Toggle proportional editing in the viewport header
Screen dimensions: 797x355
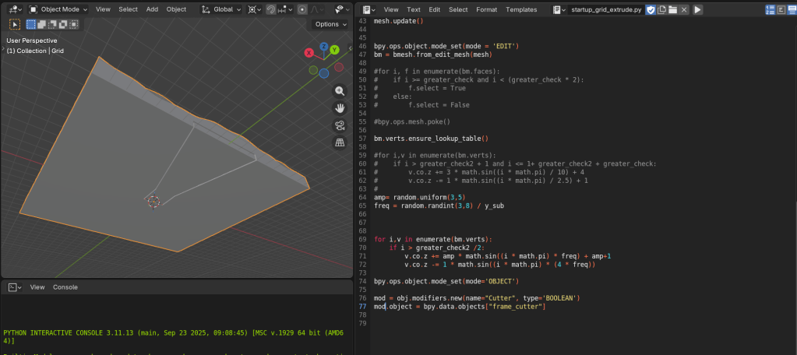[301, 9]
